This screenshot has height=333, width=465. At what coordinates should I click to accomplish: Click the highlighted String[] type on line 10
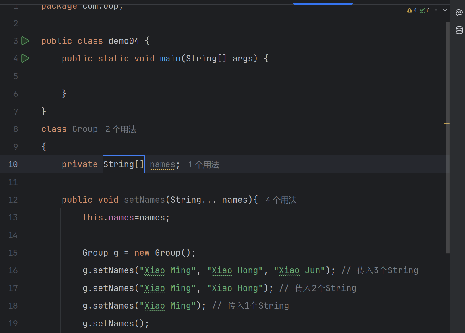[124, 164]
